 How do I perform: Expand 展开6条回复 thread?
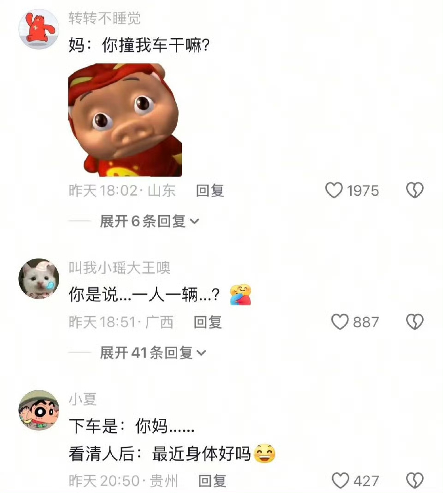[x=150, y=221]
